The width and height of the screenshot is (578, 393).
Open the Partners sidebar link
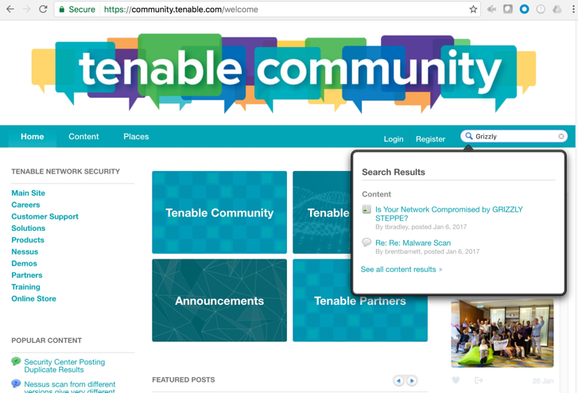pos(26,275)
